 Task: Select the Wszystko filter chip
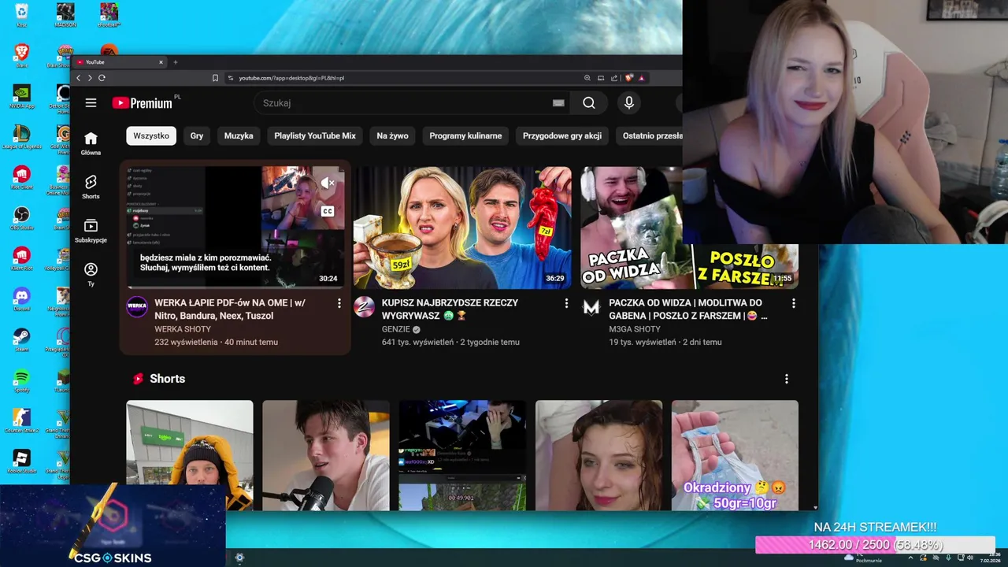pos(151,135)
